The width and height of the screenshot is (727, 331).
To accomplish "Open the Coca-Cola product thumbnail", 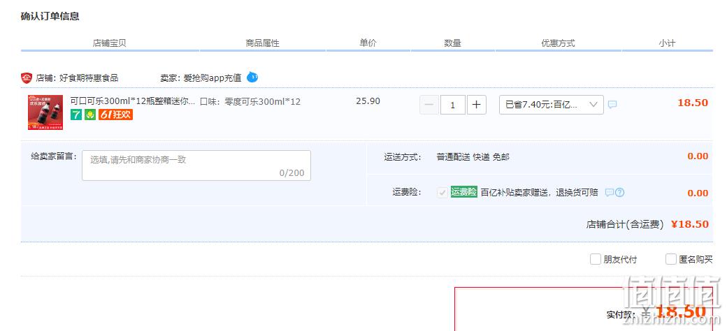I will point(45,112).
